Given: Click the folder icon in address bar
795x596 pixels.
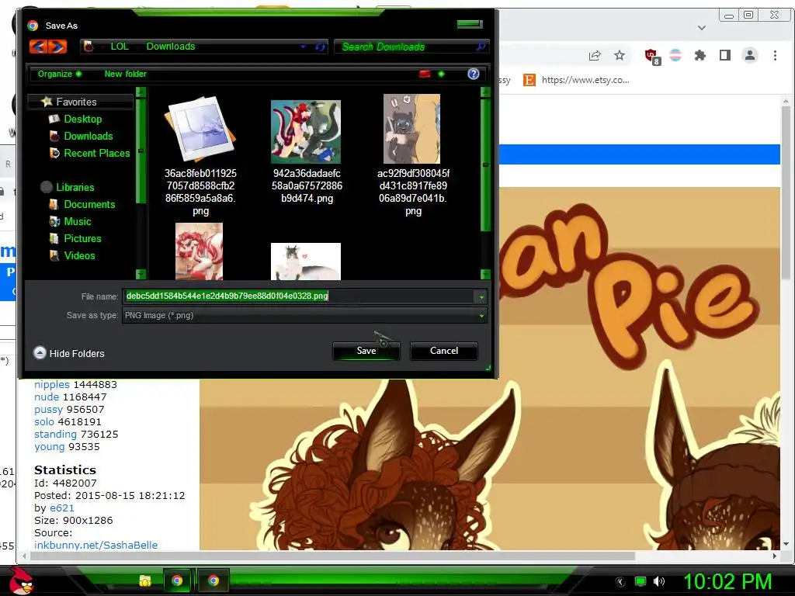Looking at the screenshot, I should pyautogui.click(x=89, y=47).
